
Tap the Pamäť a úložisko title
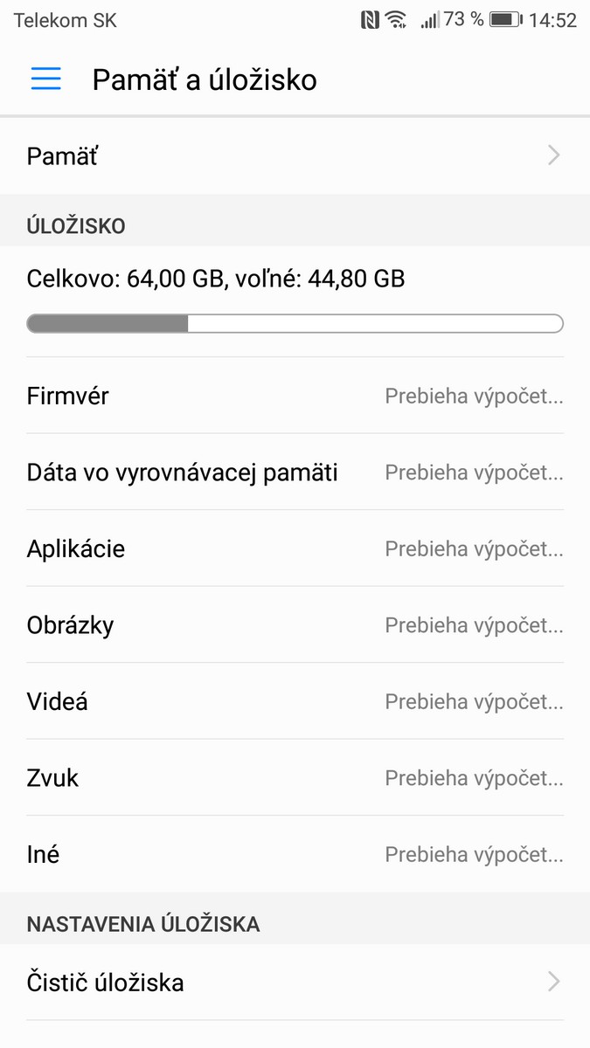[x=205, y=79]
